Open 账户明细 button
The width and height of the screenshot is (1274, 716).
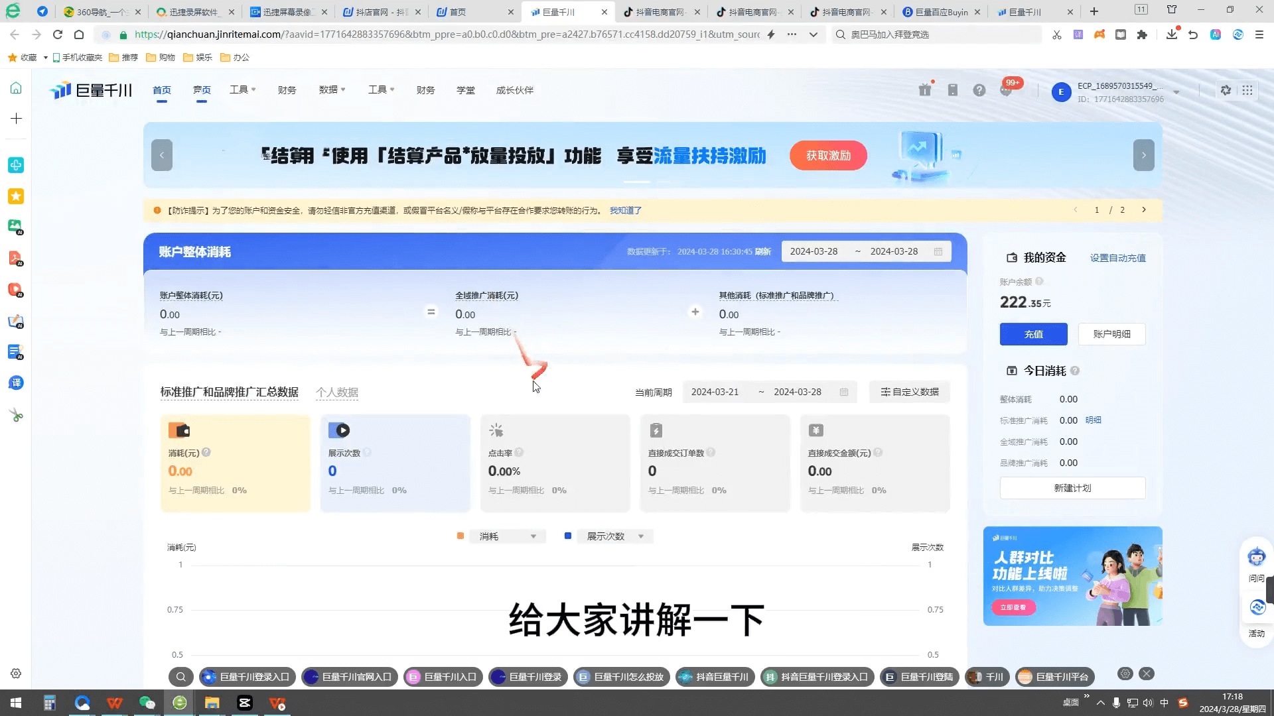(1112, 334)
